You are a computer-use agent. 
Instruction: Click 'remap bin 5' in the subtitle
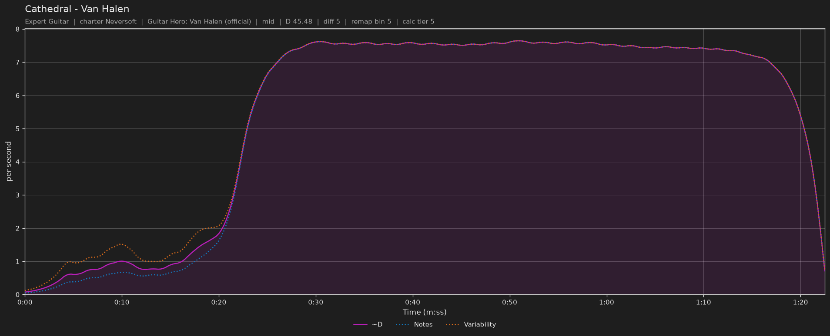371,22
